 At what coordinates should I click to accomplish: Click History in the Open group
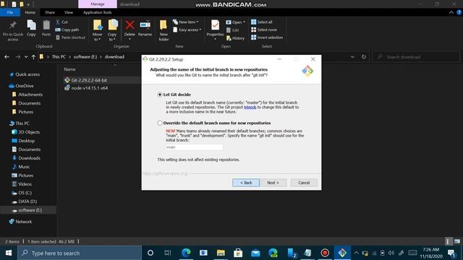click(x=235, y=38)
